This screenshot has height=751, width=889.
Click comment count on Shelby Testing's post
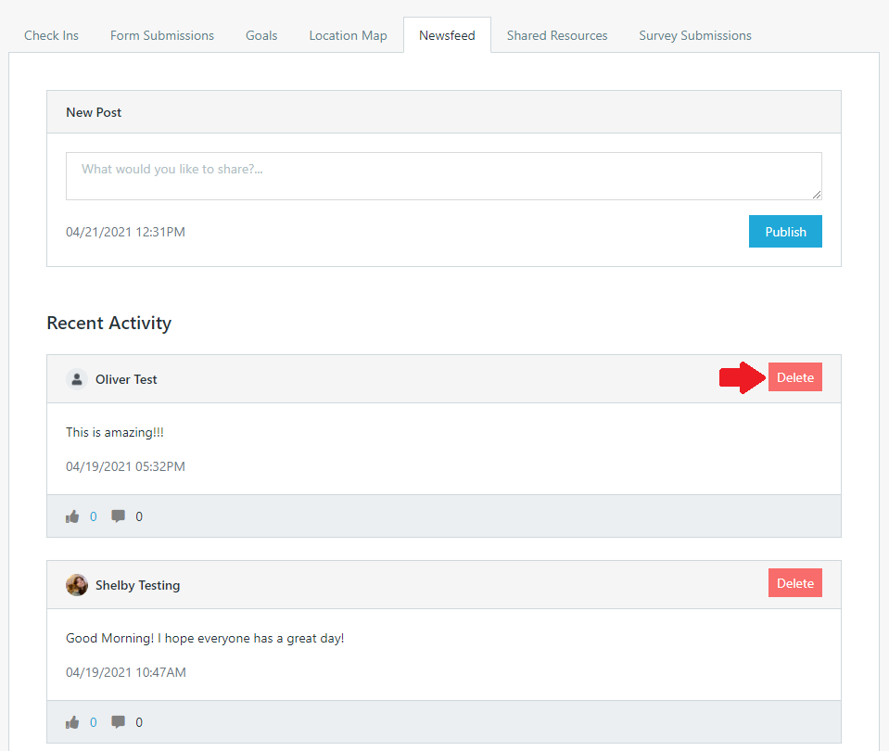click(x=139, y=722)
